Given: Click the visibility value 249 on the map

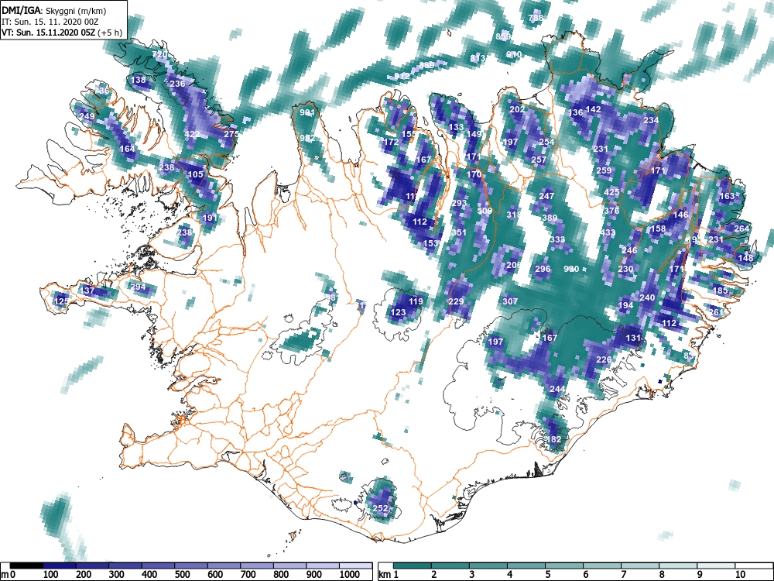Looking at the screenshot, I should pos(87,117).
